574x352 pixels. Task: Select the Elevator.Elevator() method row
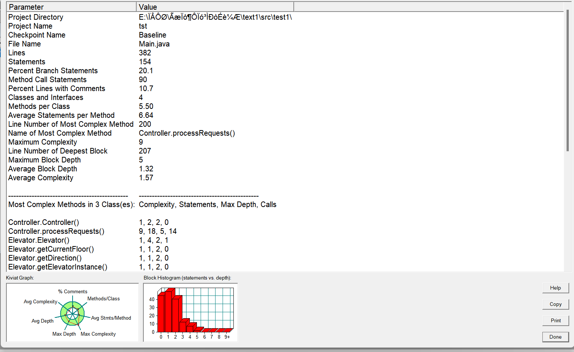coord(285,240)
